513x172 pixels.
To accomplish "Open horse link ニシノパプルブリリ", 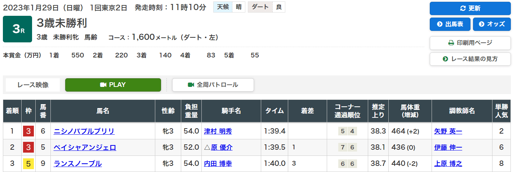I will tap(84, 131).
